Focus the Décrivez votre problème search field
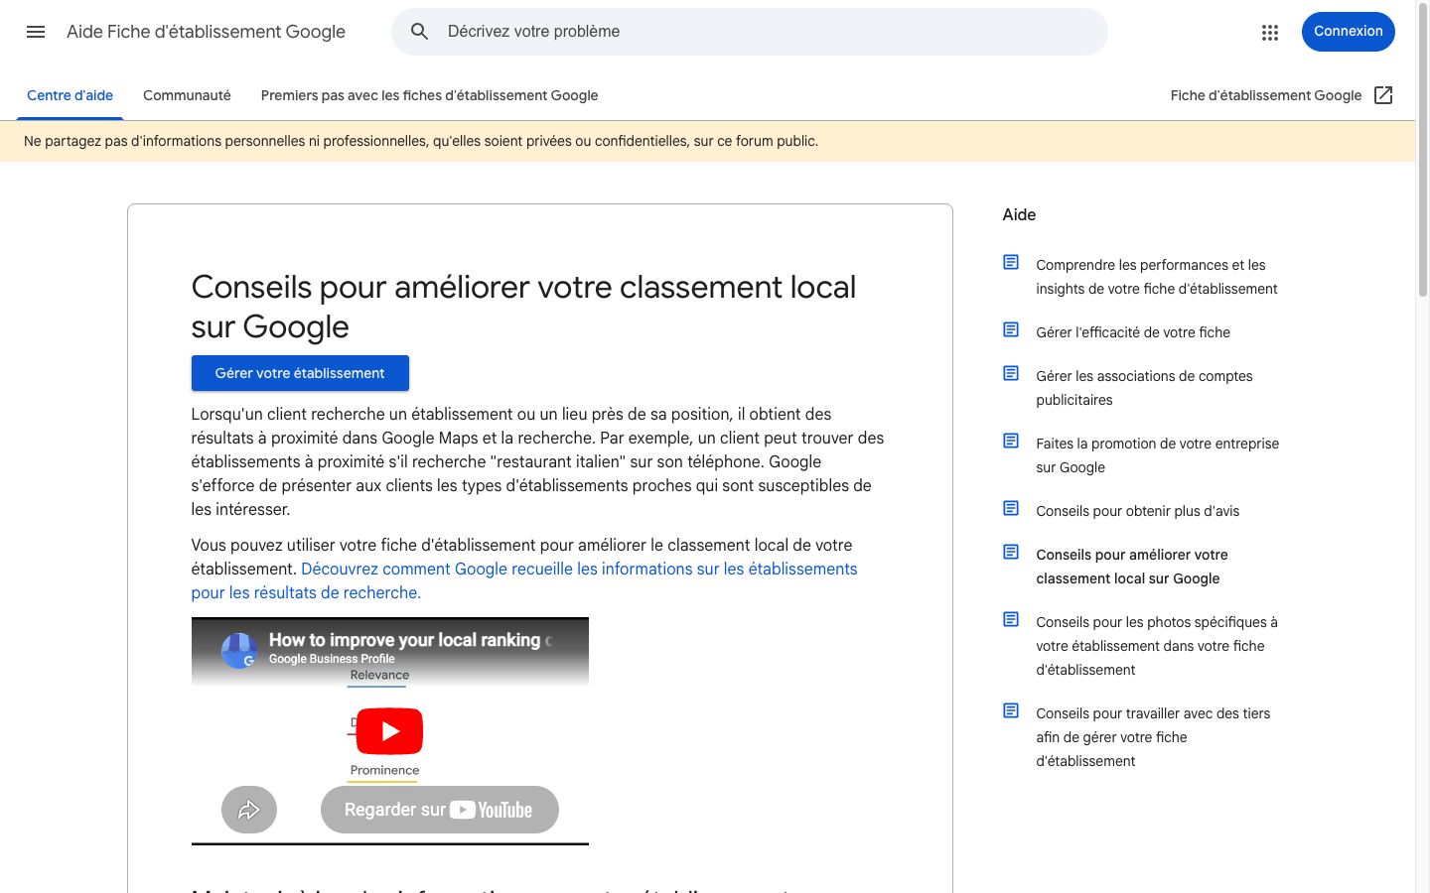 tap(750, 32)
